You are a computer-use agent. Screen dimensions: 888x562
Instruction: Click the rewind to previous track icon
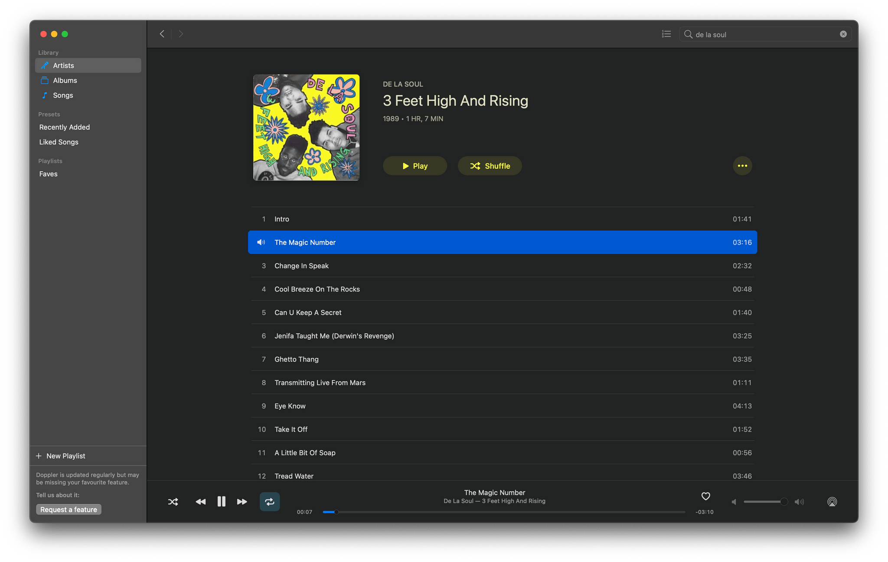click(x=199, y=502)
